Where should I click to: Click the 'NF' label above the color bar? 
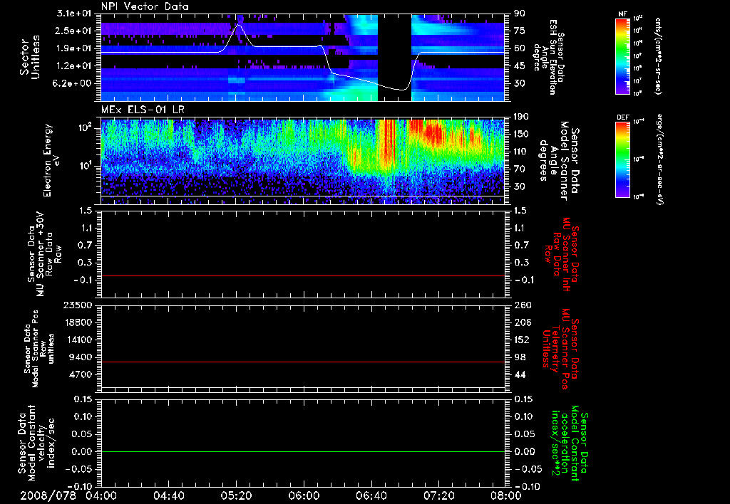coord(623,14)
